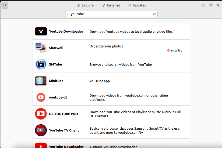Screen dimensions: 222x148
Task: Click 'Download YouTube Videos or Playlist' description
Action: (135, 114)
